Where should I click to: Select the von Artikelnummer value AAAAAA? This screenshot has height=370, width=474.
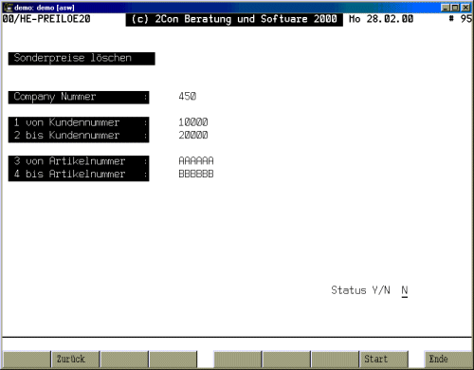coord(196,160)
